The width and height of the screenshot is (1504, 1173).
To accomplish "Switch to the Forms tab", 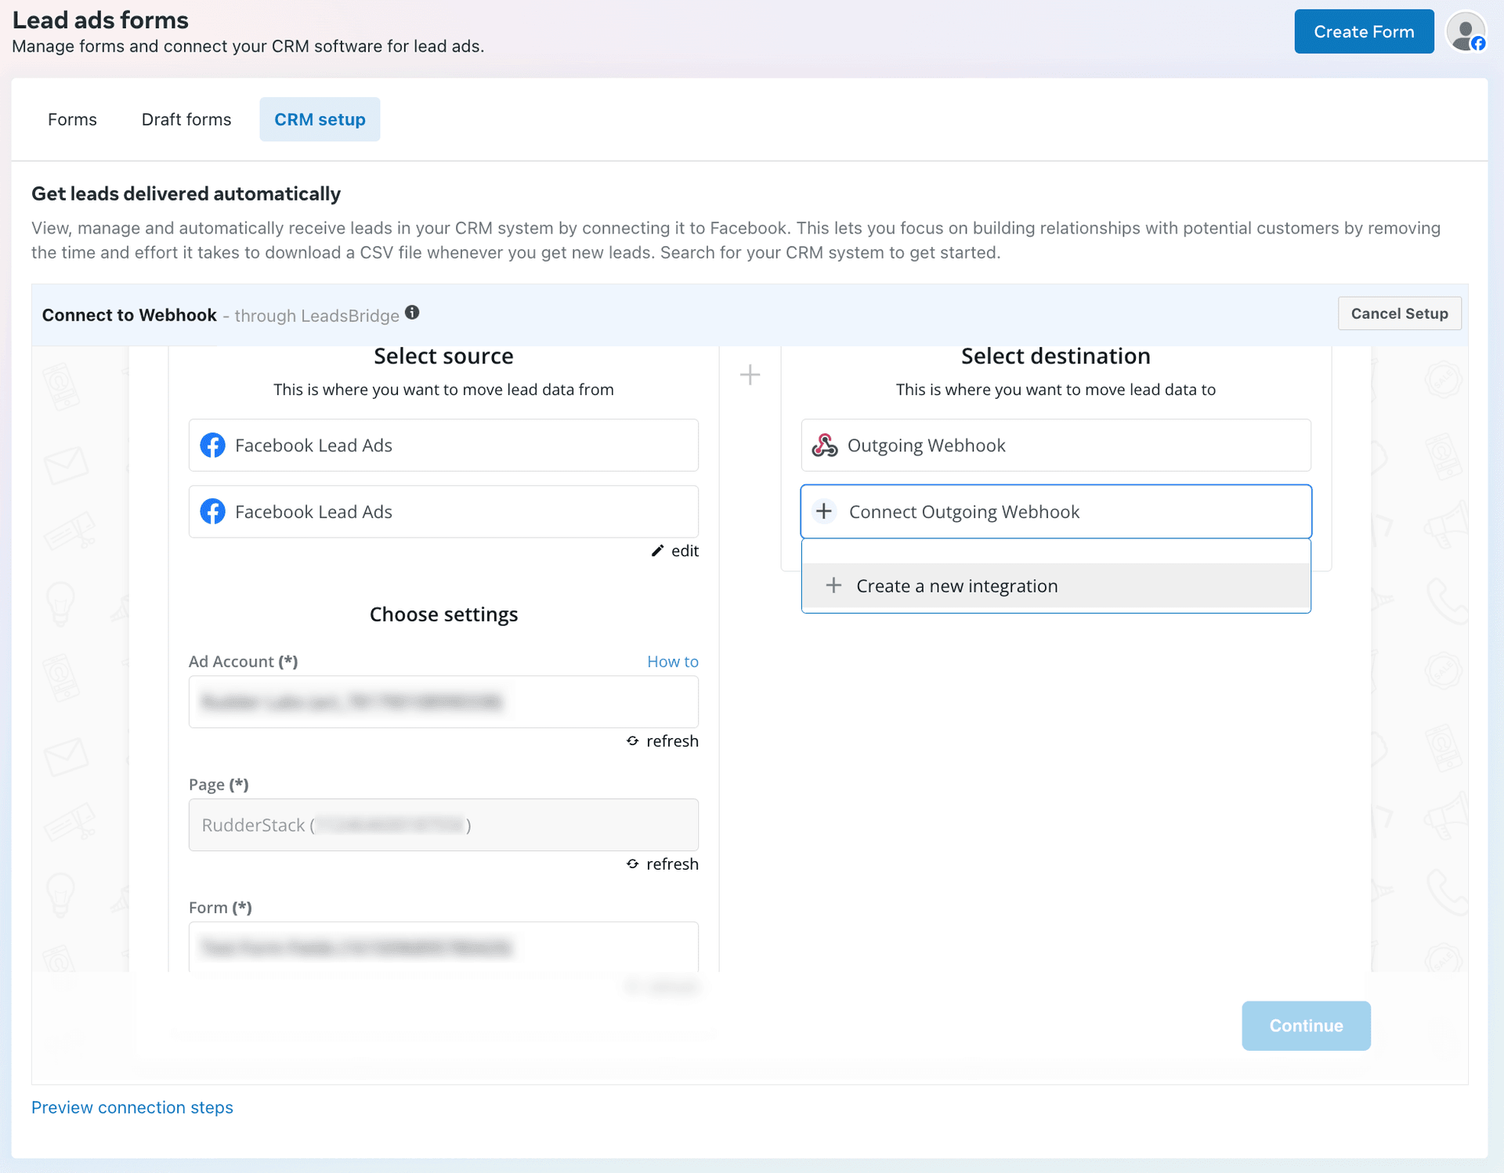I will tap(71, 119).
